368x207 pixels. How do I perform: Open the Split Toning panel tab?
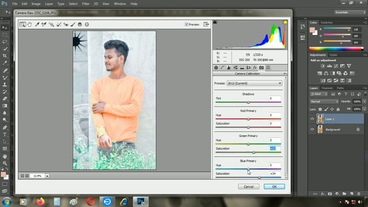click(242, 68)
